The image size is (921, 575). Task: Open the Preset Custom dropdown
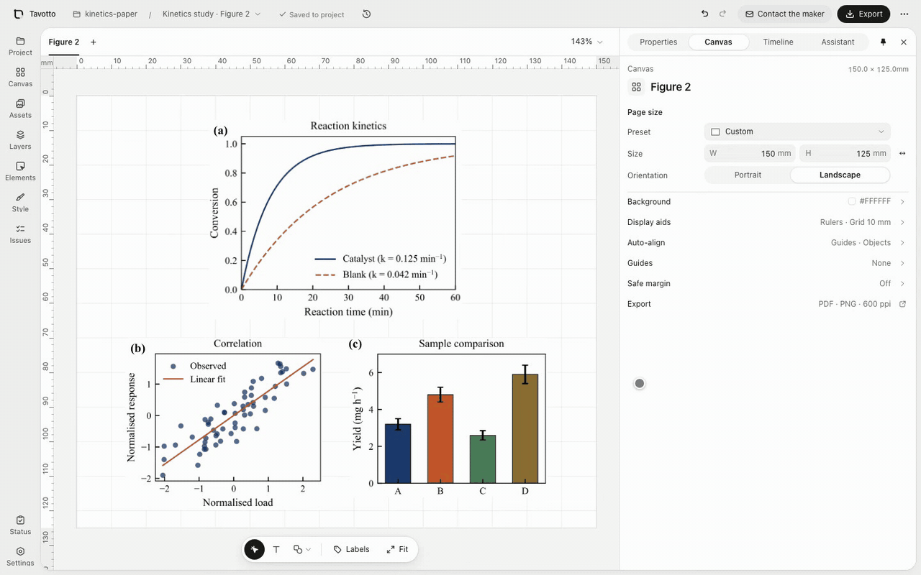pos(797,132)
